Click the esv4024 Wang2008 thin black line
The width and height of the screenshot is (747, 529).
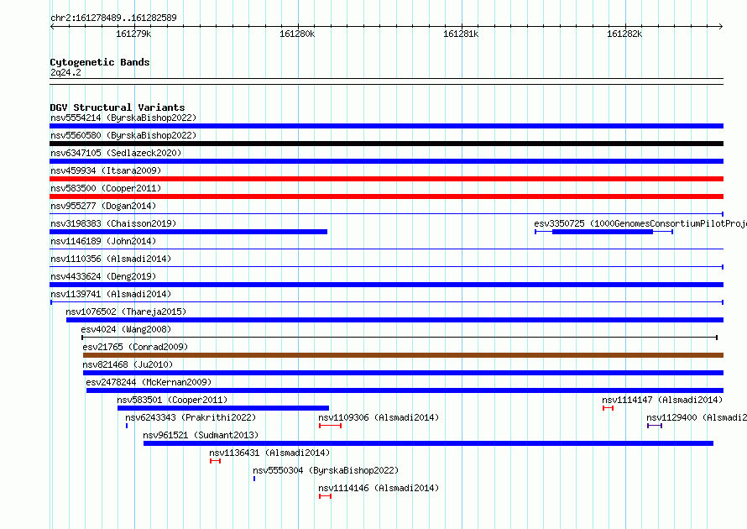(400, 338)
